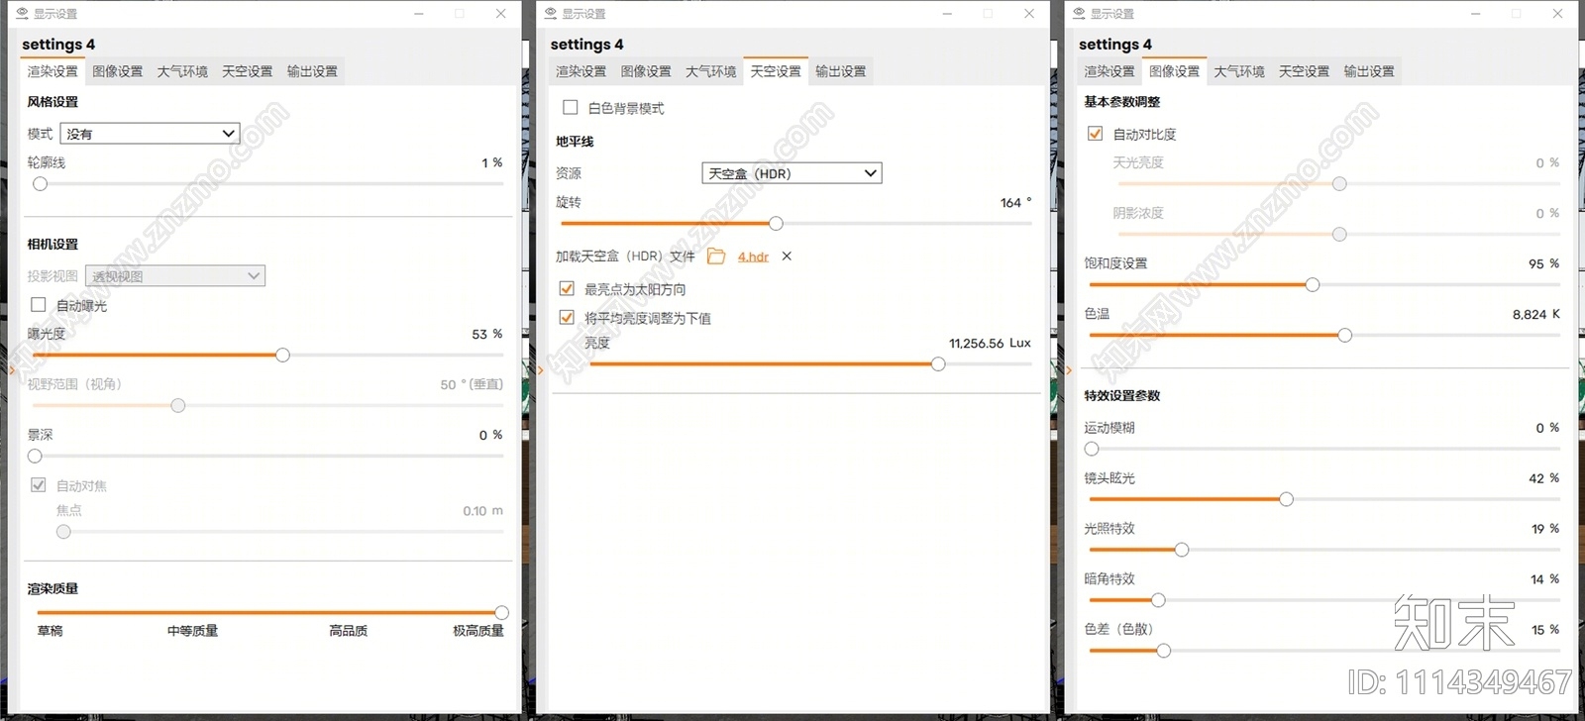
Task: Click 天光亮度 slider handle
Action: pyautogui.click(x=1339, y=184)
